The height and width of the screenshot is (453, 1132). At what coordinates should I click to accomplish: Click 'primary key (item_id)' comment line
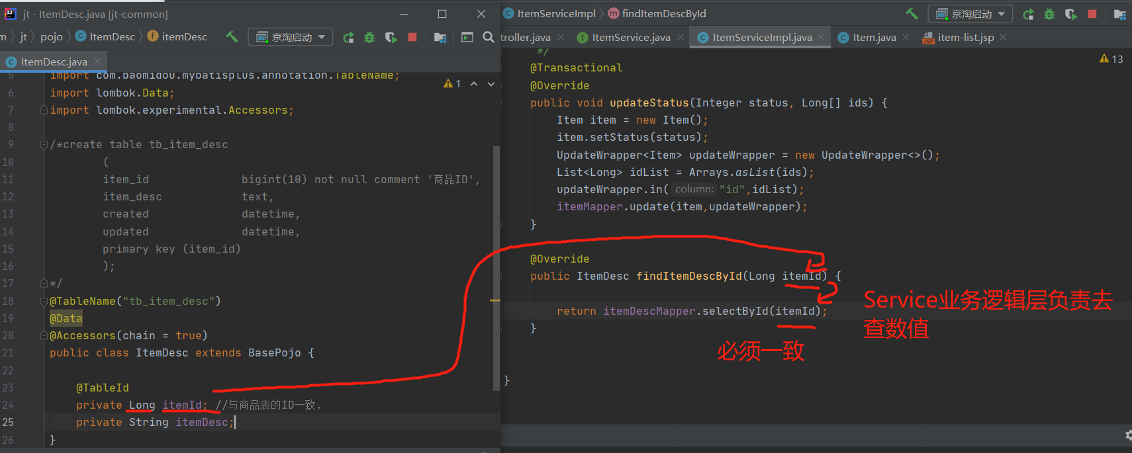(x=171, y=249)
